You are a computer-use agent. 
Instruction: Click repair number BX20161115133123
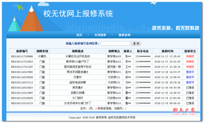(22, 103)
